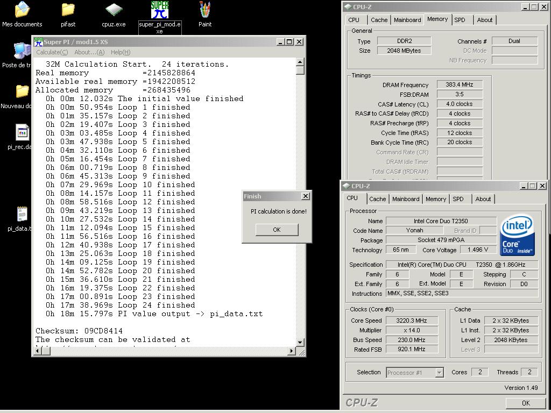Click the CAS# Latency value 4.0 clocks

click(460, 104)
